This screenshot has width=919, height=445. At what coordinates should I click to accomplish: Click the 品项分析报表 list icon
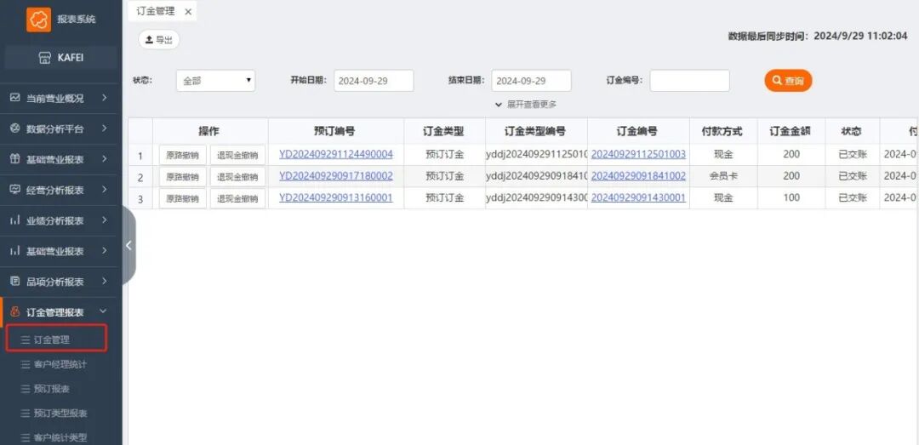[15, 282]
